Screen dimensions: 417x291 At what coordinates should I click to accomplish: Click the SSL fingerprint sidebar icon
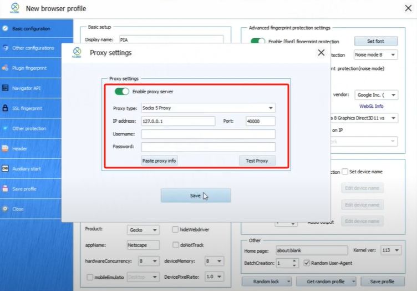coord(5,108)
